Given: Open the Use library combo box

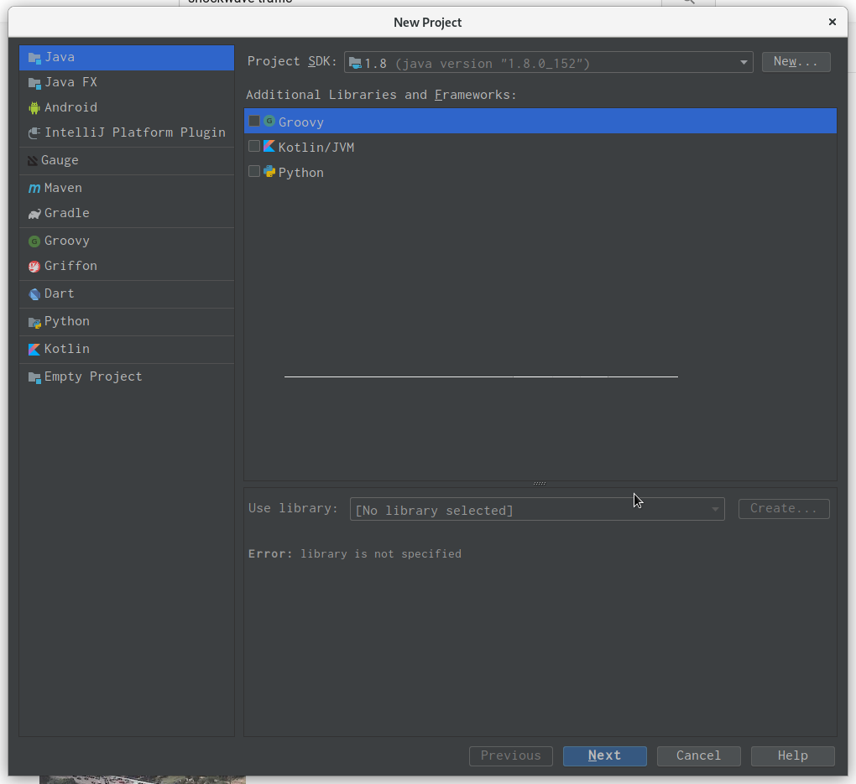Looking at the screenshot, I should coord(537,509).
